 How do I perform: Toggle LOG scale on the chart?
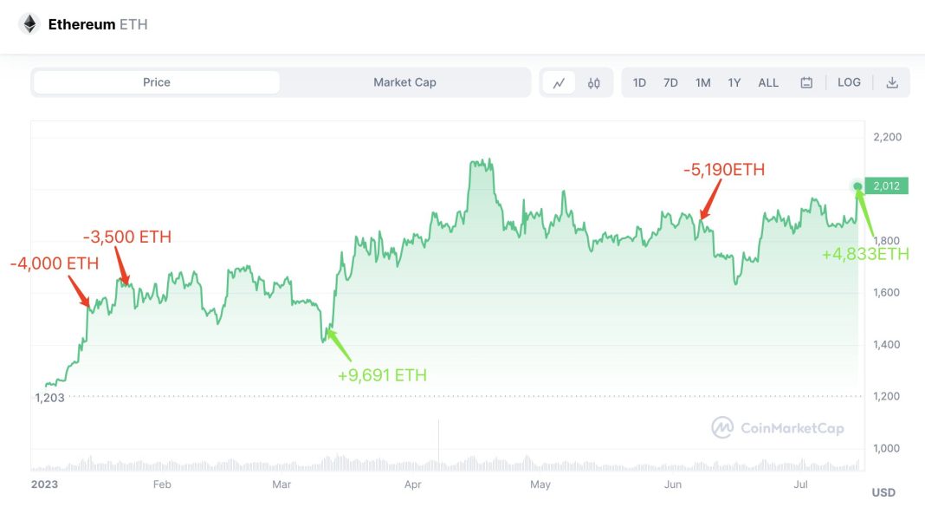pyautogui.click(x=849, y=82)
